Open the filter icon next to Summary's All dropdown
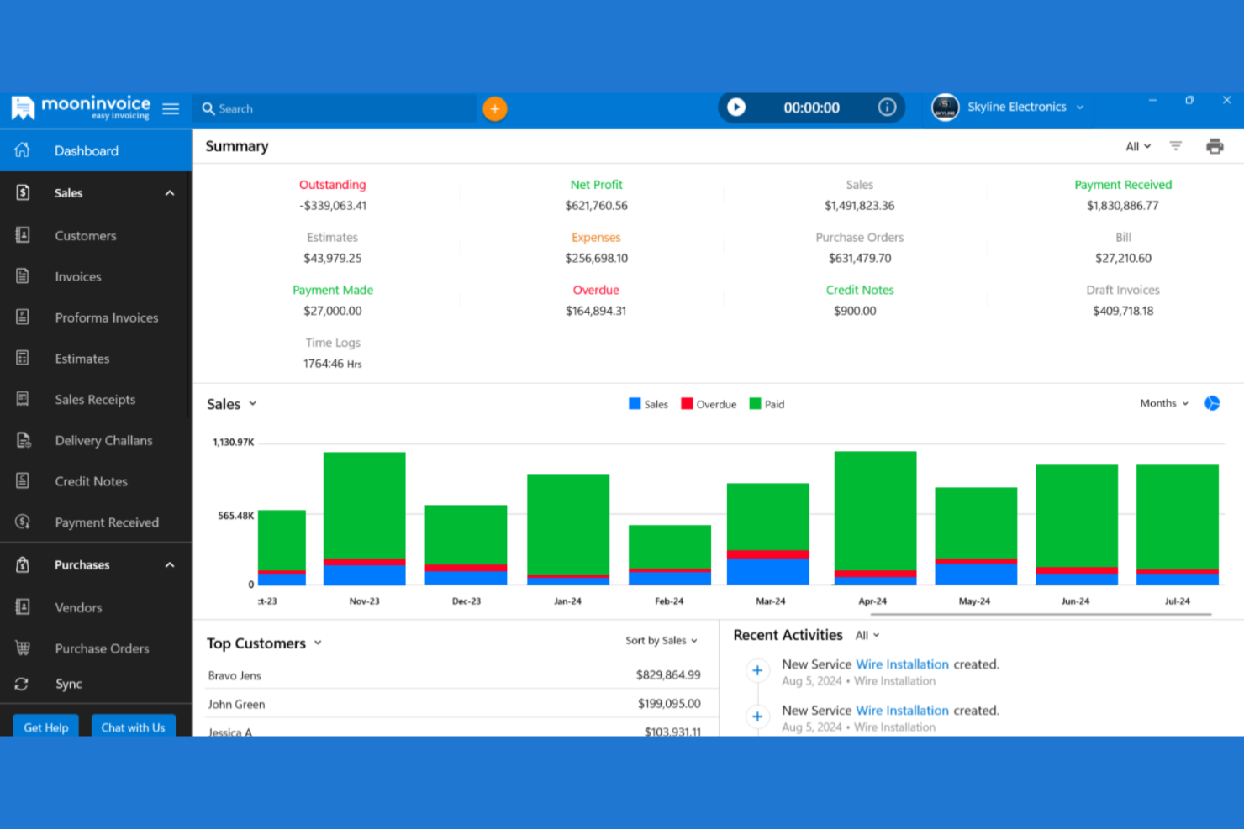The width and height of the screenshot is (1244, 829). [1176, 145]
